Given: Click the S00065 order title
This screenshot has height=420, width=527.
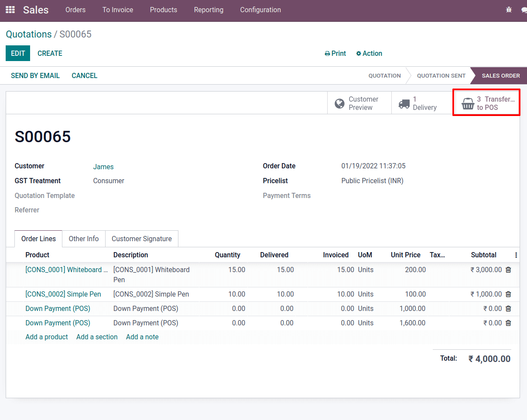Looking at the screenshot, I should pos(43,137).
